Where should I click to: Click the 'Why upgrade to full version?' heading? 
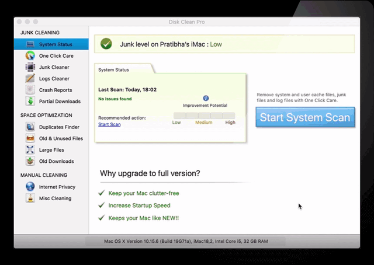[x=150, y=173]
